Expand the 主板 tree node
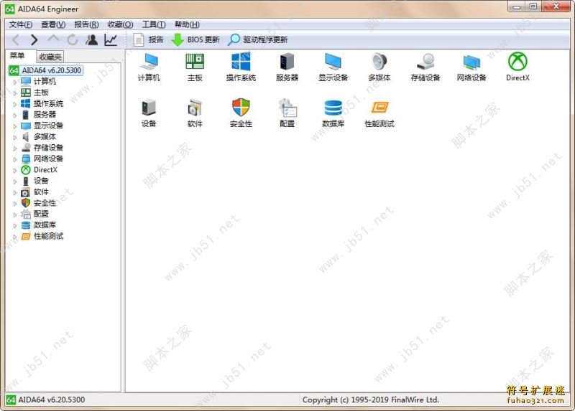 pyautogui.click(x=14, y=93)
